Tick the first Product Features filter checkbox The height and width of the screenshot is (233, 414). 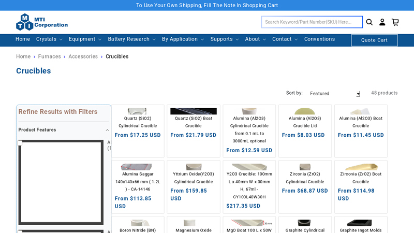20,143
